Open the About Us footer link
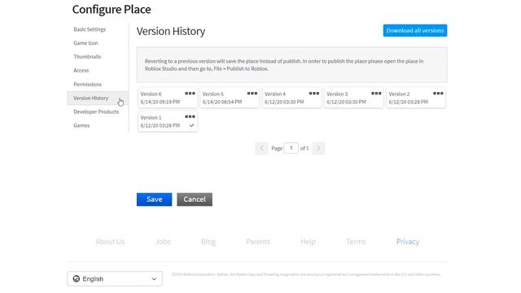 [x=110, y=242]
